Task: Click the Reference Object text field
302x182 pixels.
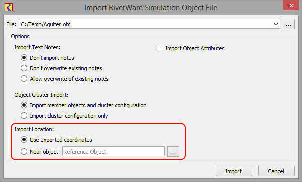Action: pyautogui.click(x=114, y=152)
